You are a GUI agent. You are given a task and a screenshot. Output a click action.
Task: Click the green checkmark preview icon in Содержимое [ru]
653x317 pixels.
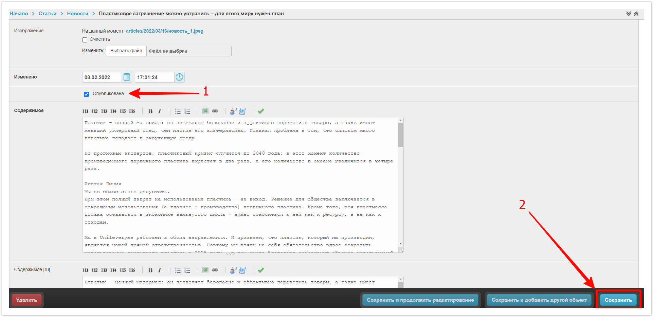pyautogui.click(x=261, y=270)
